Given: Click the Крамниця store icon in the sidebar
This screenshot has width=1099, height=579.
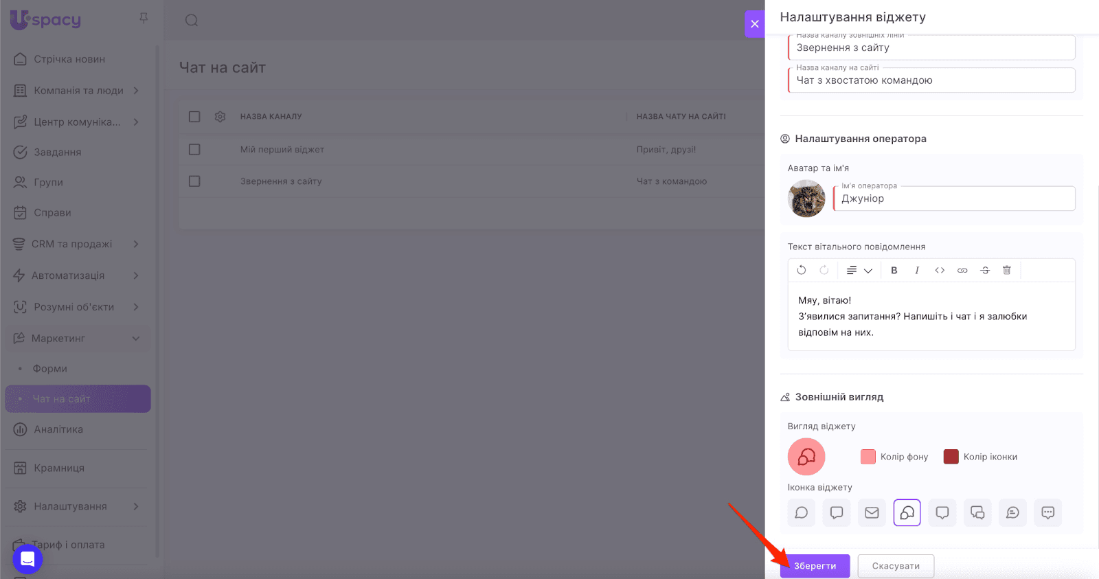Looking at the screenshot, I should (21, 468).
